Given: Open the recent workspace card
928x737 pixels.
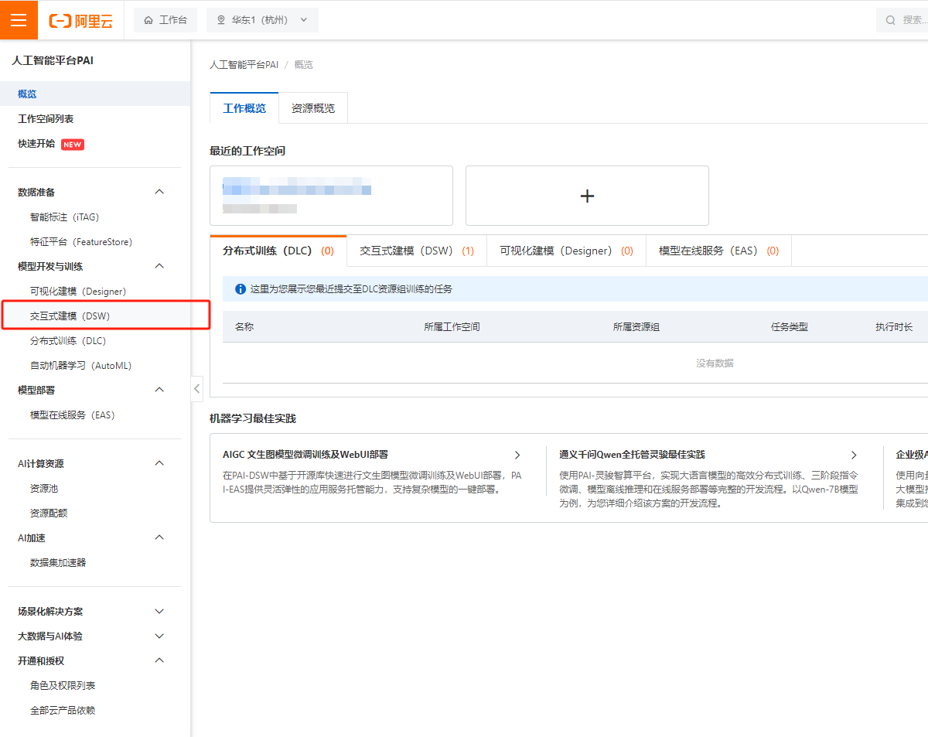Looking at the screenshot, I should click(x=331, y=196).
